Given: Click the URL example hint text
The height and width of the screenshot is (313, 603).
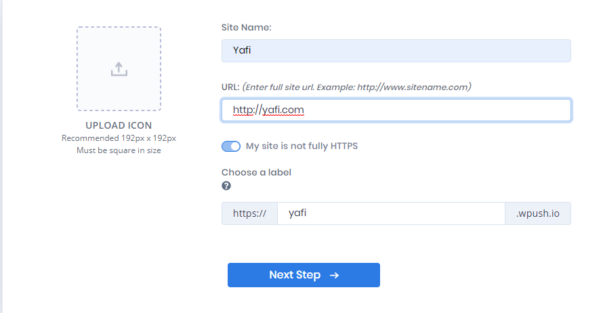Looking at the screenshot, I should (357, 87).
